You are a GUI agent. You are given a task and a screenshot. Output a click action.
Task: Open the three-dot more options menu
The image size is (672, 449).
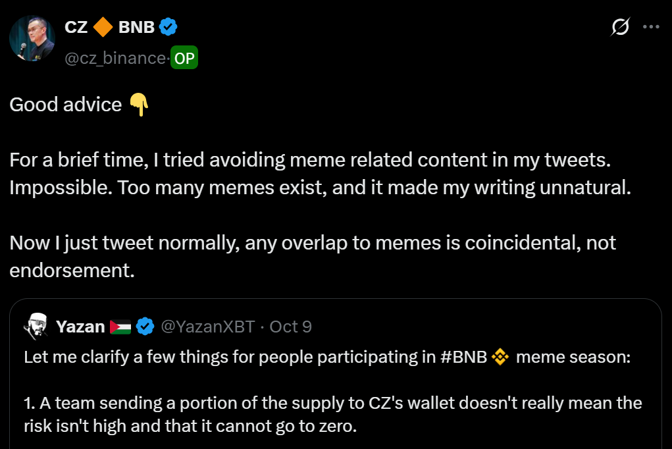point(651,28)
